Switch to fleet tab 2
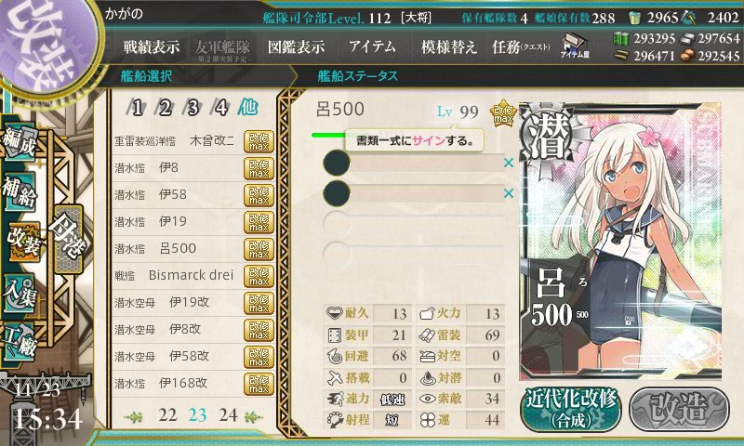This screenshot has width=744, height=446. click(x=165, y=108)
